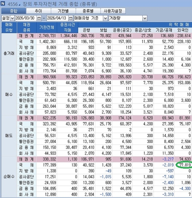Viewport: 192px width, 198px height.
Task: Select the 매도 row group label
Action: pos(9,135)
